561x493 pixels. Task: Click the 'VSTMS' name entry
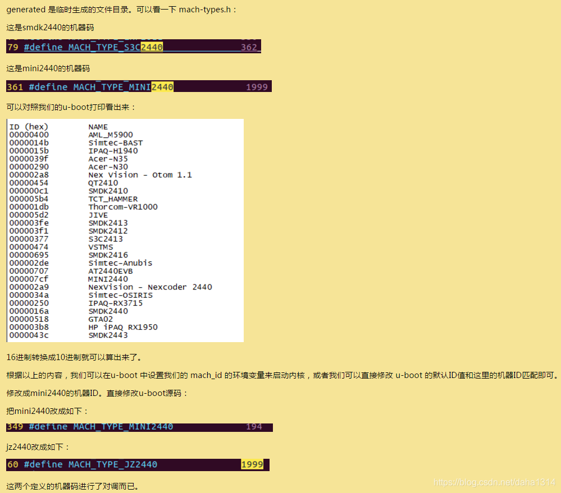(101, 247)
